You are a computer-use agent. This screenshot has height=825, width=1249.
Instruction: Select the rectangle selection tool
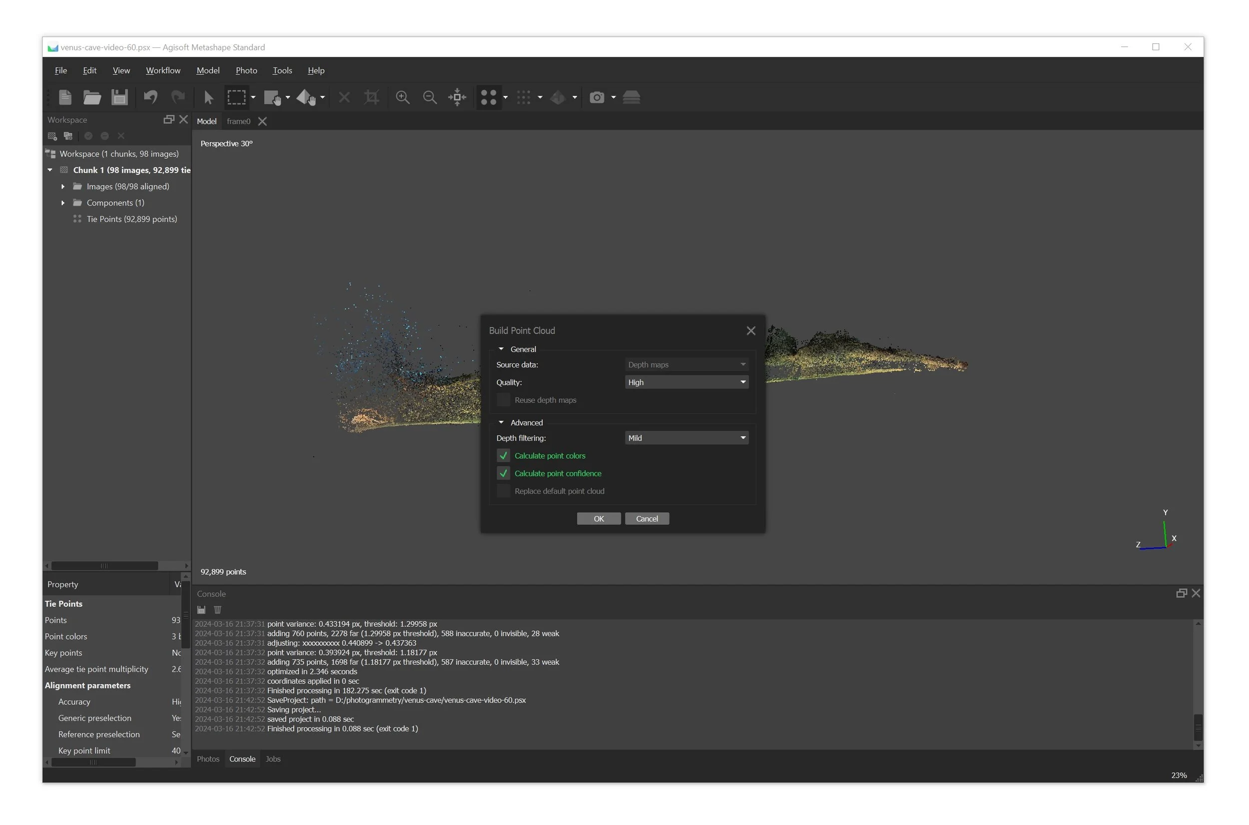click(237, 97)
